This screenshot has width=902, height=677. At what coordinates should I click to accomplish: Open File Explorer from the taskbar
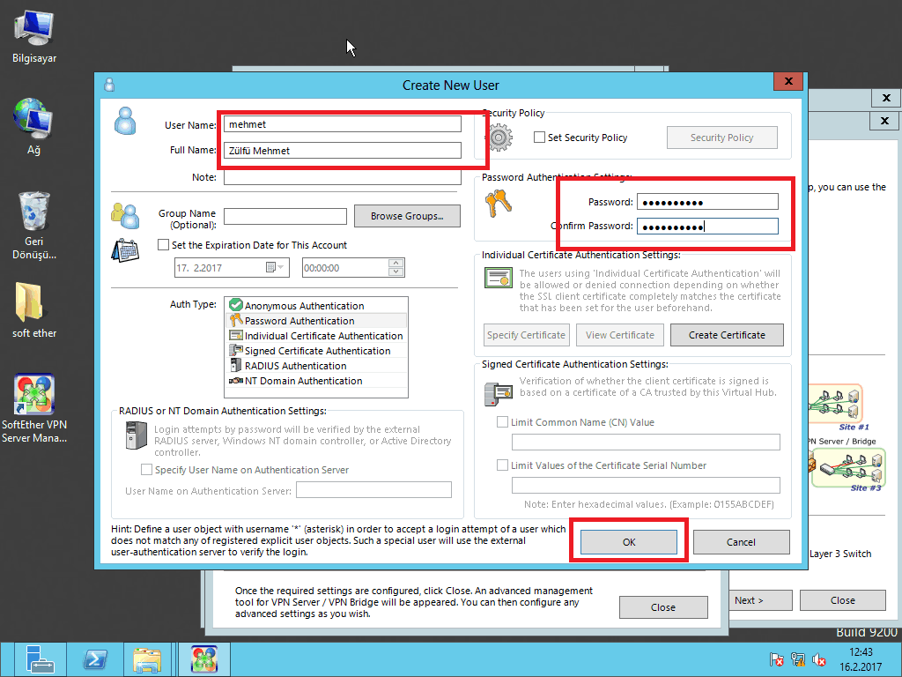click(147, 659)
